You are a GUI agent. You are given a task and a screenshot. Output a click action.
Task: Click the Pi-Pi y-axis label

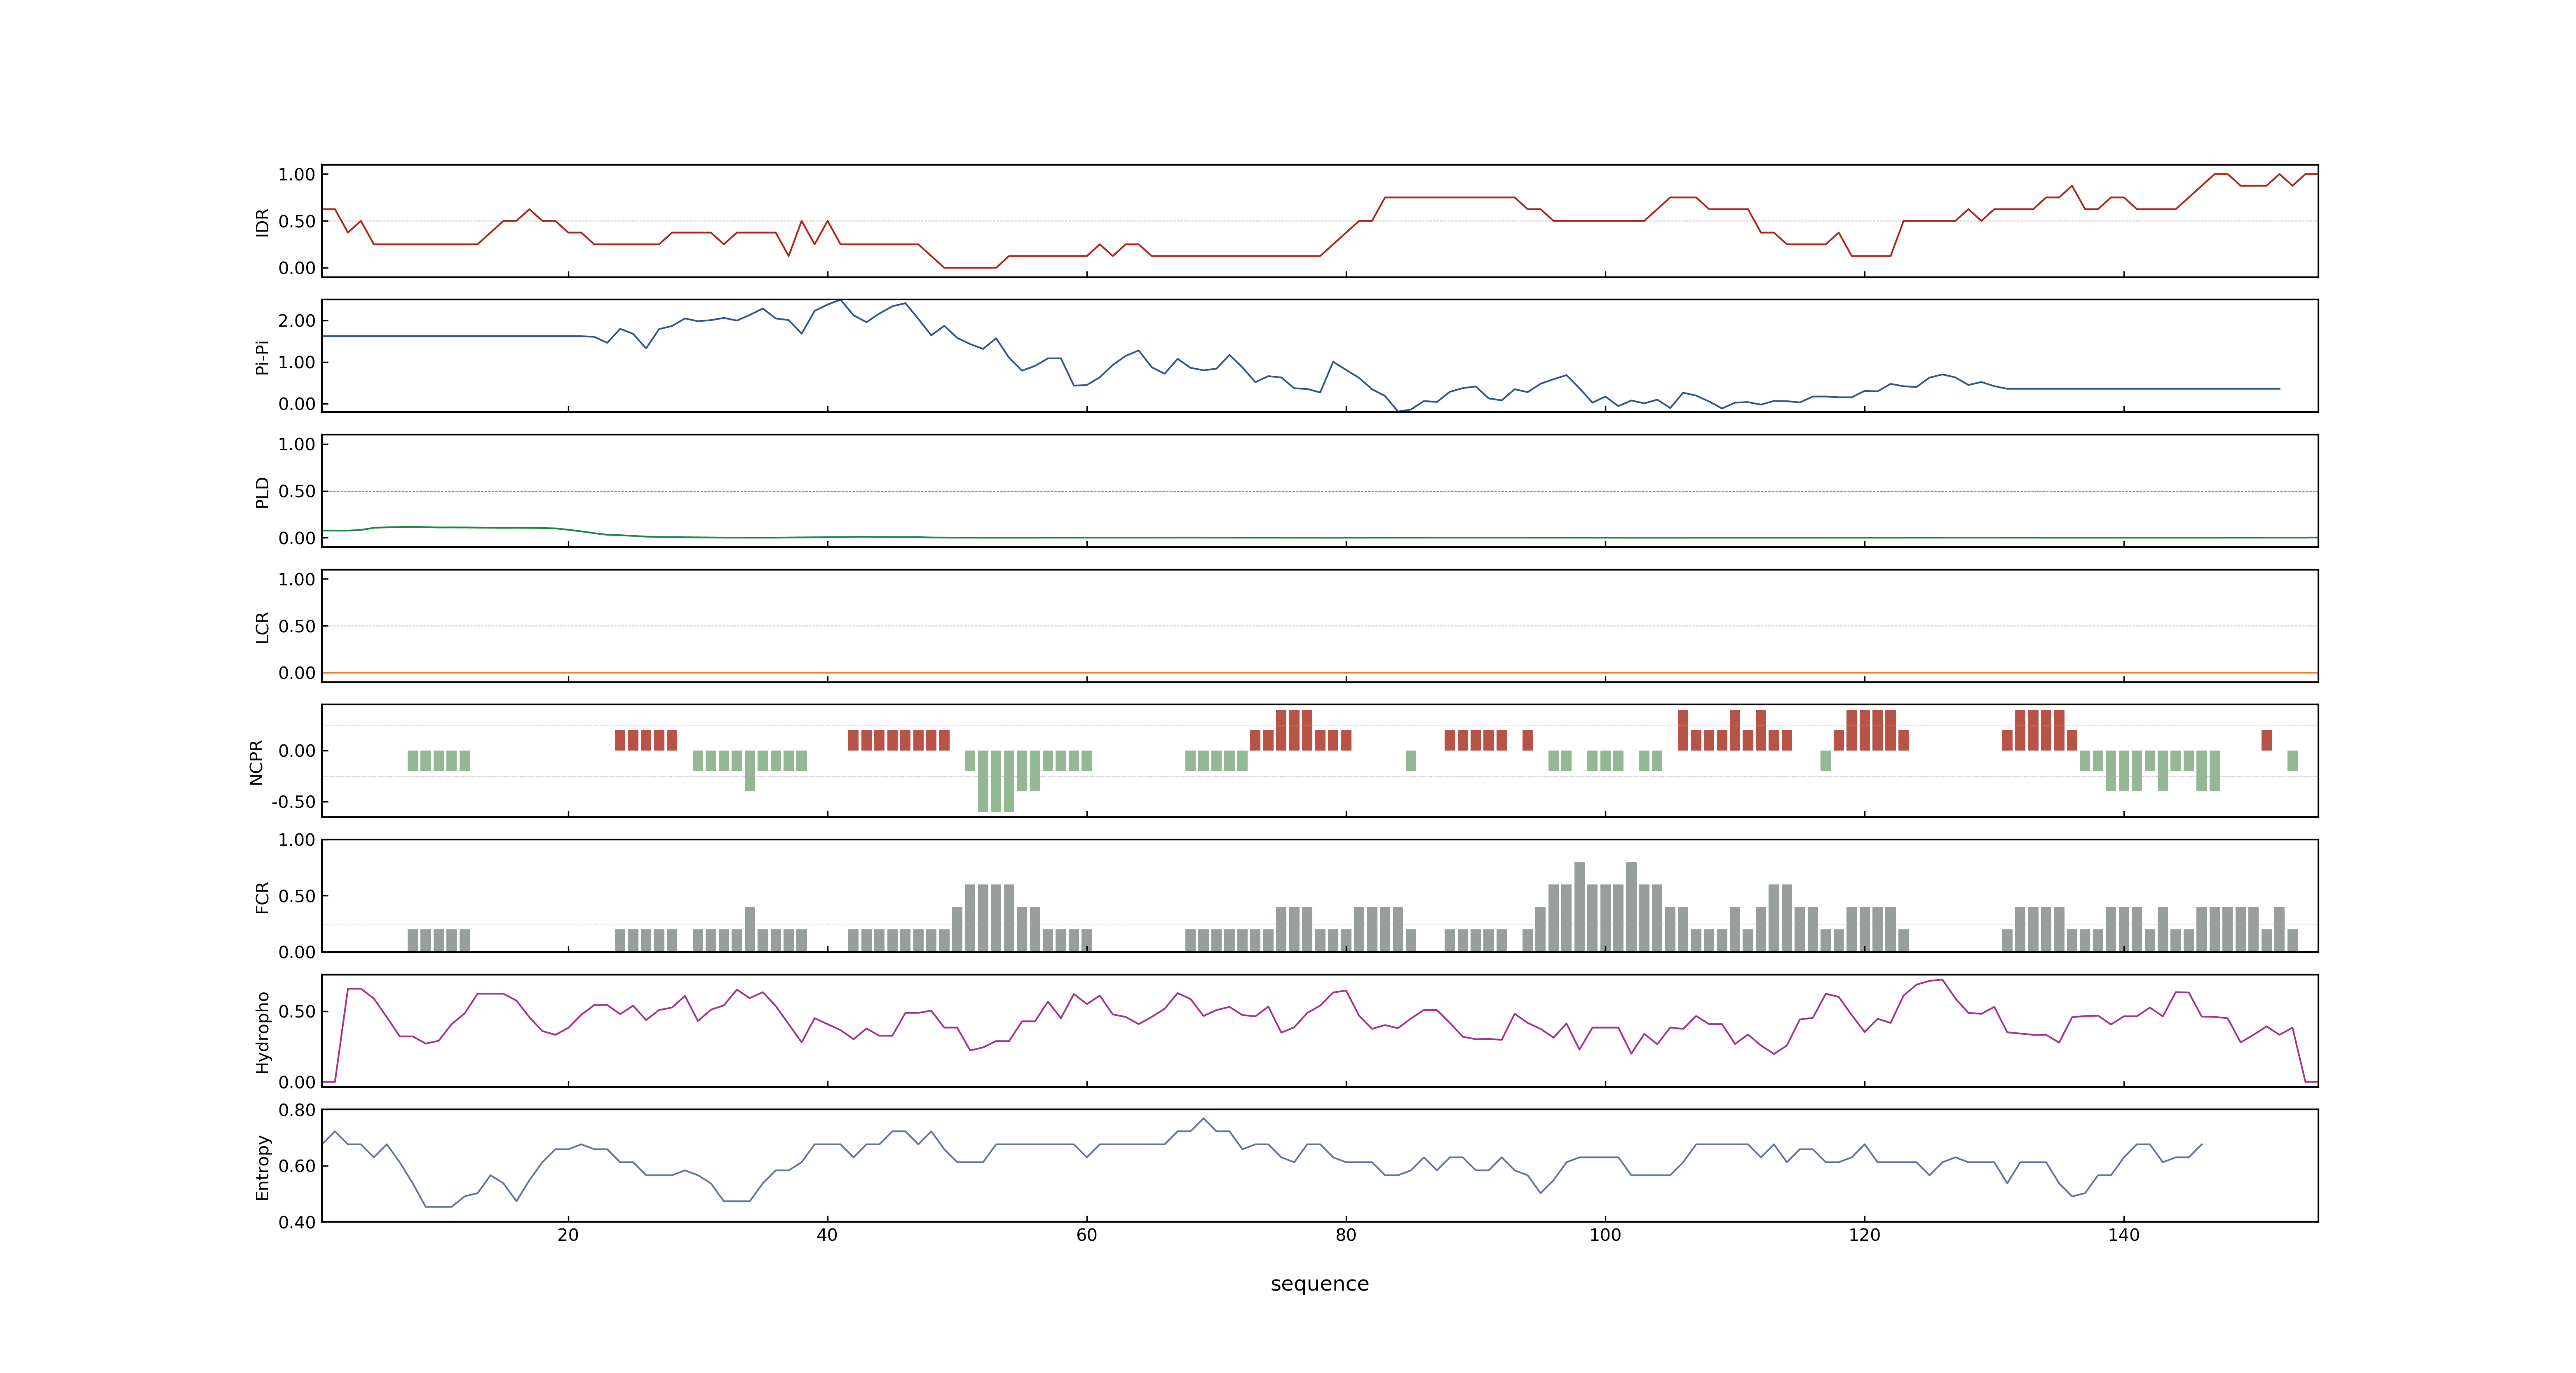262,357
